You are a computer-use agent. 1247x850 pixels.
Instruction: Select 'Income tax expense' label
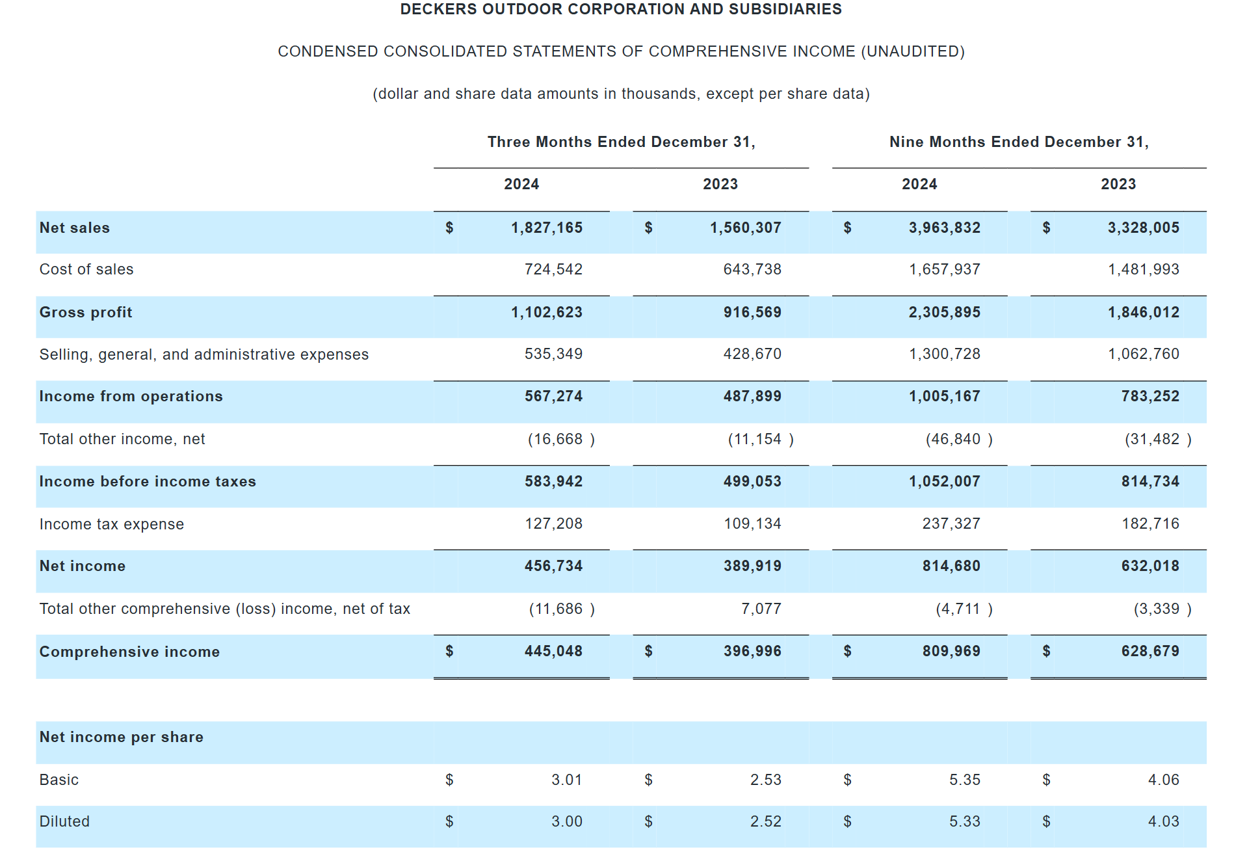(112, 524)
